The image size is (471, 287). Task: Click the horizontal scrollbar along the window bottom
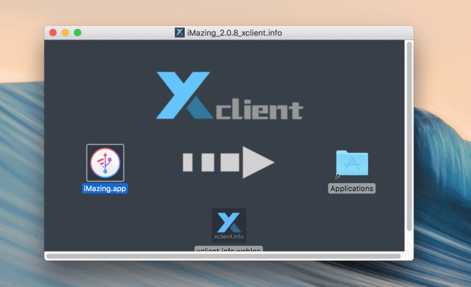pyautogui.click(x=224, y=256)
